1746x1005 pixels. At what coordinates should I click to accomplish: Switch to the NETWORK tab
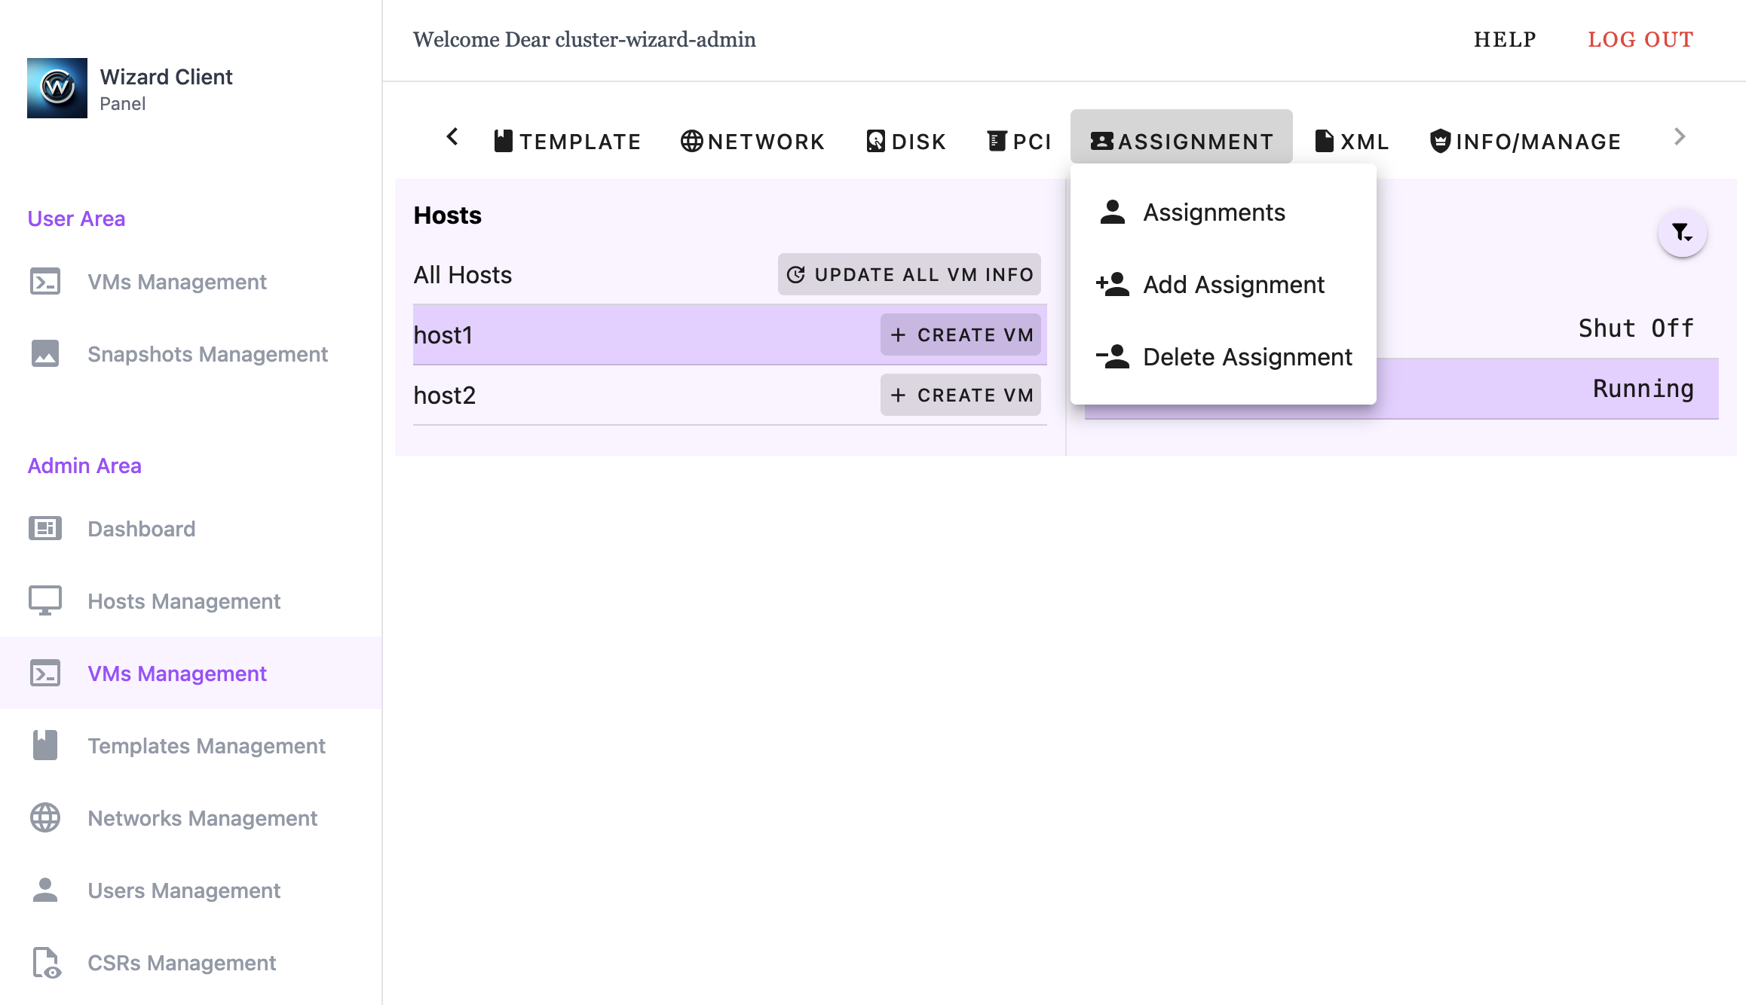(752, 141)
